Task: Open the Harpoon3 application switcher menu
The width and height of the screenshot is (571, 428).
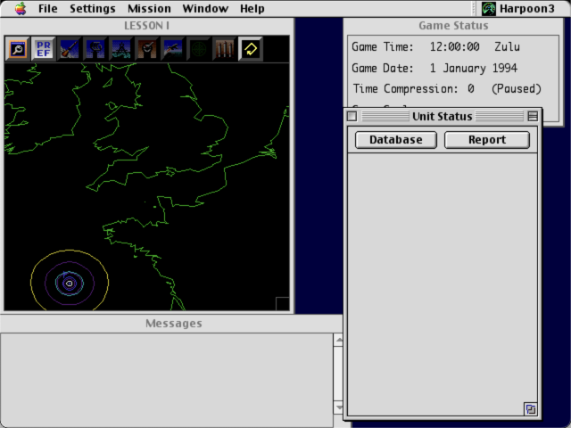Action: (518, 8)
